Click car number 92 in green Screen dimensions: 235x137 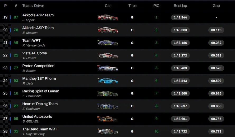click(x=16, y=81)
